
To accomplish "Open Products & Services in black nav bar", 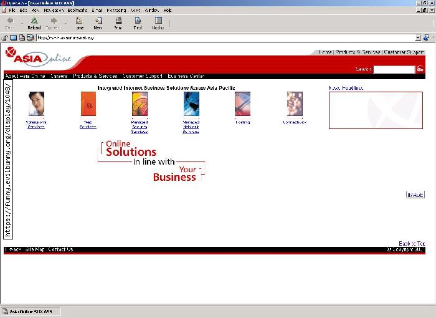I will point(95,76).
